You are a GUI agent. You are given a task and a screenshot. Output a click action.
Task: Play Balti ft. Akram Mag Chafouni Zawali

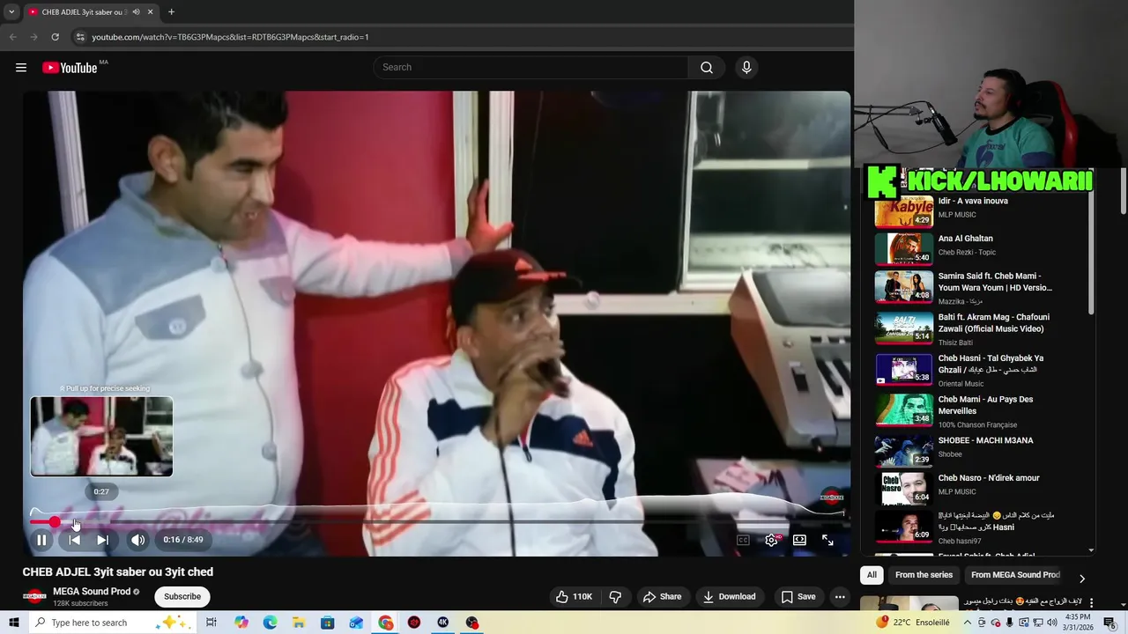coord(982,328)
